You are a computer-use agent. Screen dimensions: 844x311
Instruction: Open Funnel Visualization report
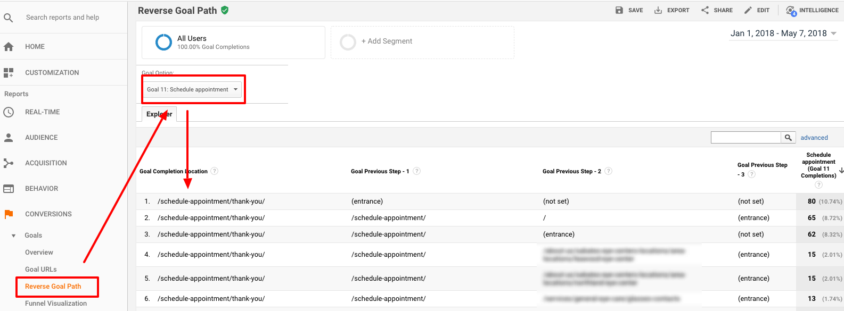click(x=56, y=304)
